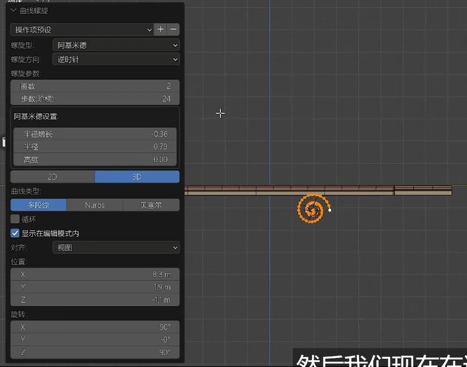Uncheck 显示在编辑模式内 checkbox
The width and height of the screenshot is (467, 367).
point(16,234)
